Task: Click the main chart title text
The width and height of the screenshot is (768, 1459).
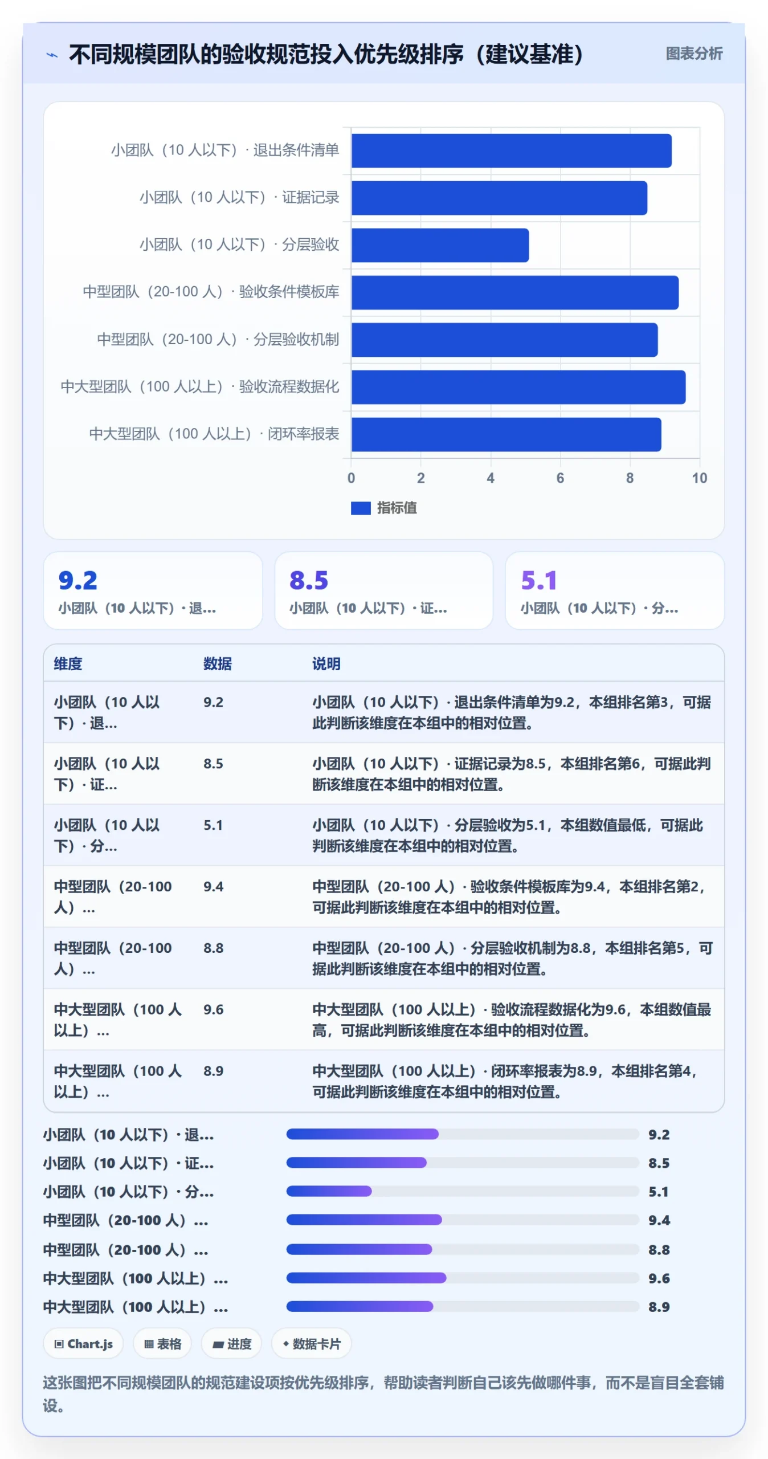Action: [326, 54]
